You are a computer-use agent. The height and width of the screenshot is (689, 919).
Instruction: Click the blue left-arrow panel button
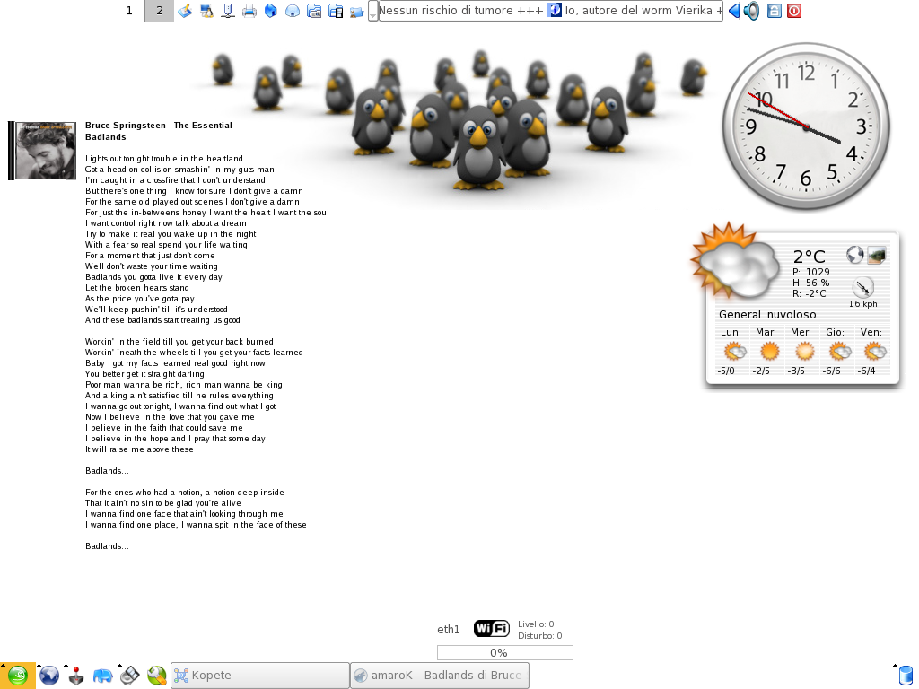(733, 11)
